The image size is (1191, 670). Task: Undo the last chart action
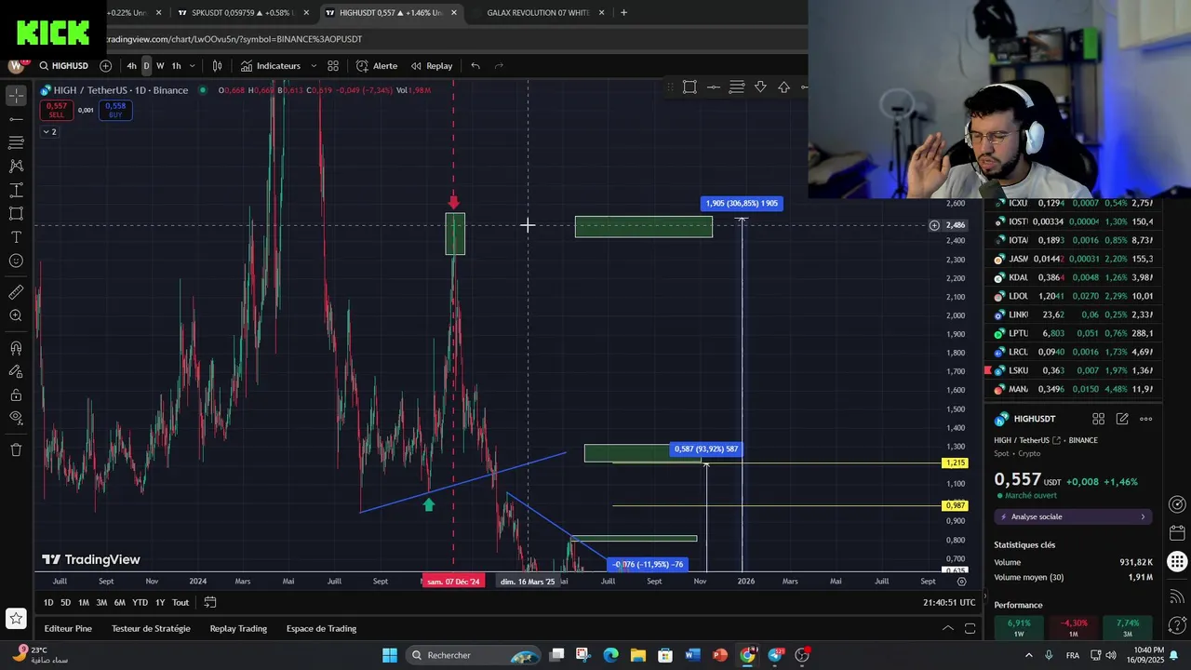click(x=475, y=66)
